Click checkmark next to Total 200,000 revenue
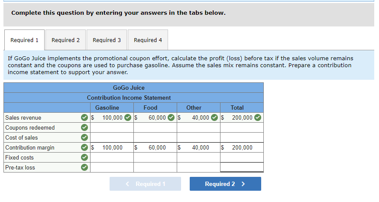379x202 pixels. [x=258, y=117]
